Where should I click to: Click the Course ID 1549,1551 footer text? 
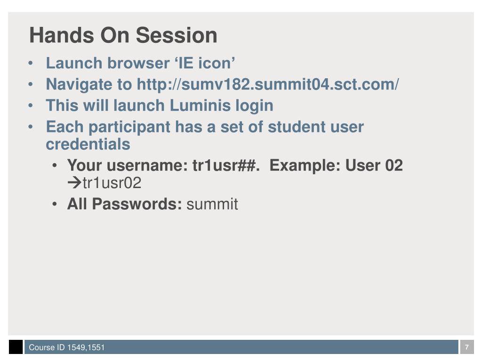(67, 347)
